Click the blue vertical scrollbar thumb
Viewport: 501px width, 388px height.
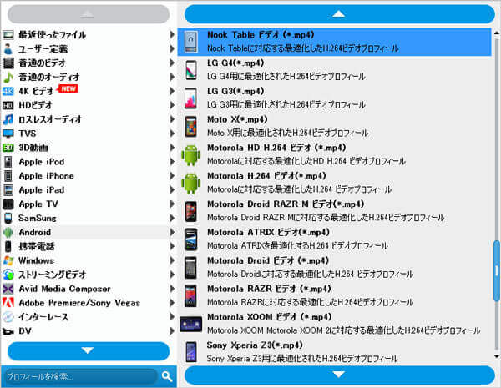coord(497,271)
